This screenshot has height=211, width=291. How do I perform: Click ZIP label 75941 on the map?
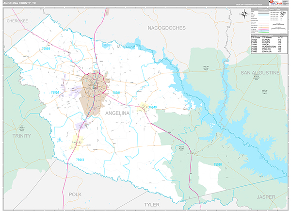(x=80, y=160)
